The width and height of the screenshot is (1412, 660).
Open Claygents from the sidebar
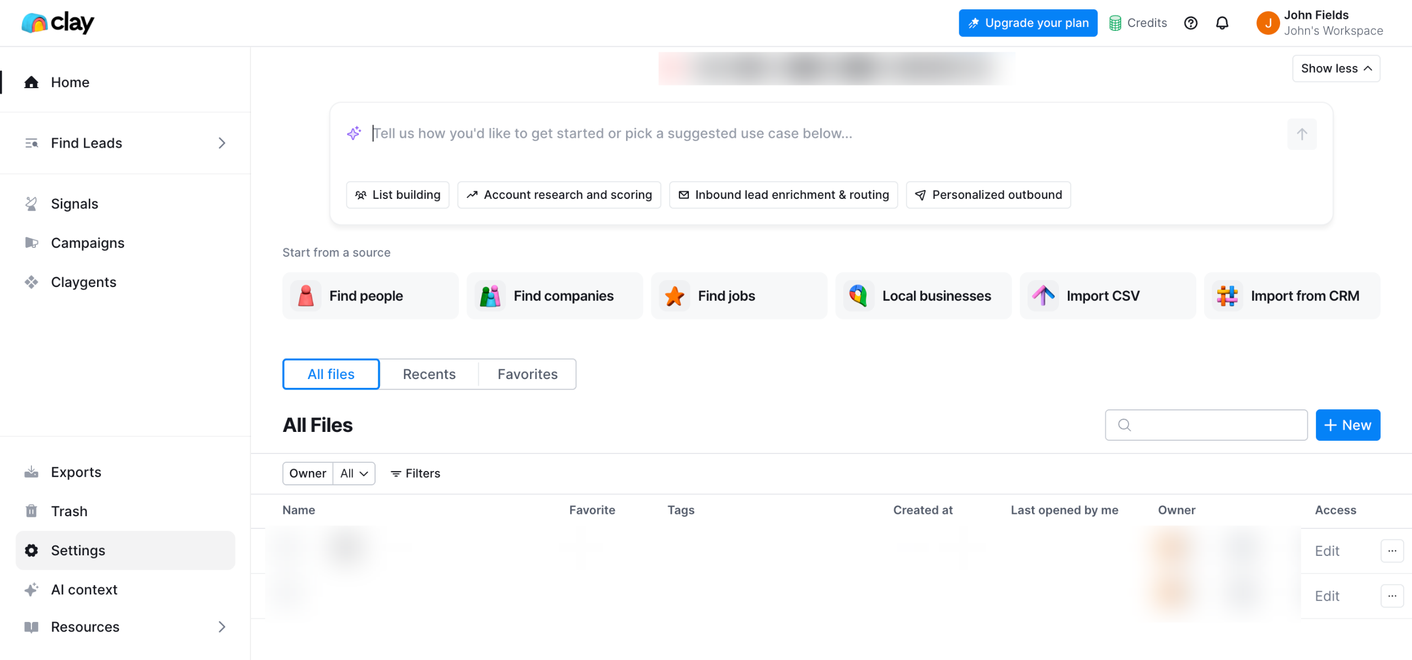(x=83, y=282)
